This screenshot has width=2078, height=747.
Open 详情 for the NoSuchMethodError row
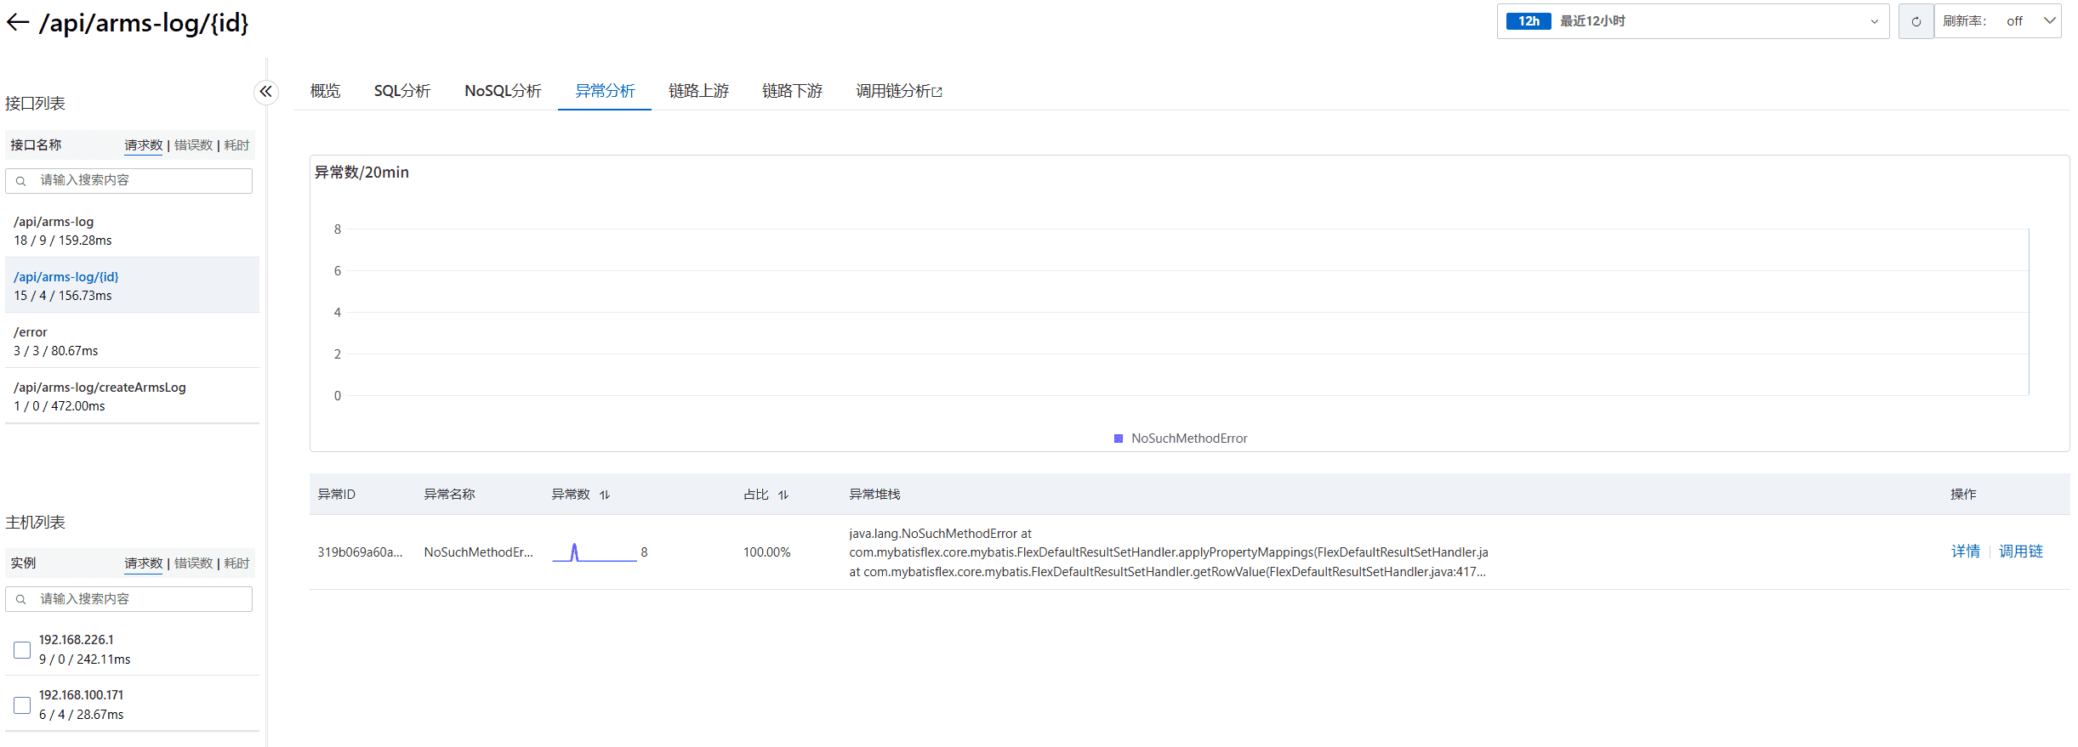1965,552
